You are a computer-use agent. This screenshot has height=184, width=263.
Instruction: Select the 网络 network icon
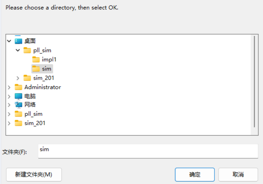click(18, 105)
